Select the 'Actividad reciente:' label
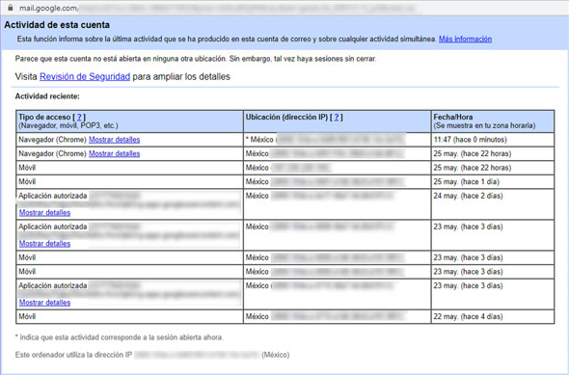Viewport: 569px width, 375px height. [x=47, y=96]
